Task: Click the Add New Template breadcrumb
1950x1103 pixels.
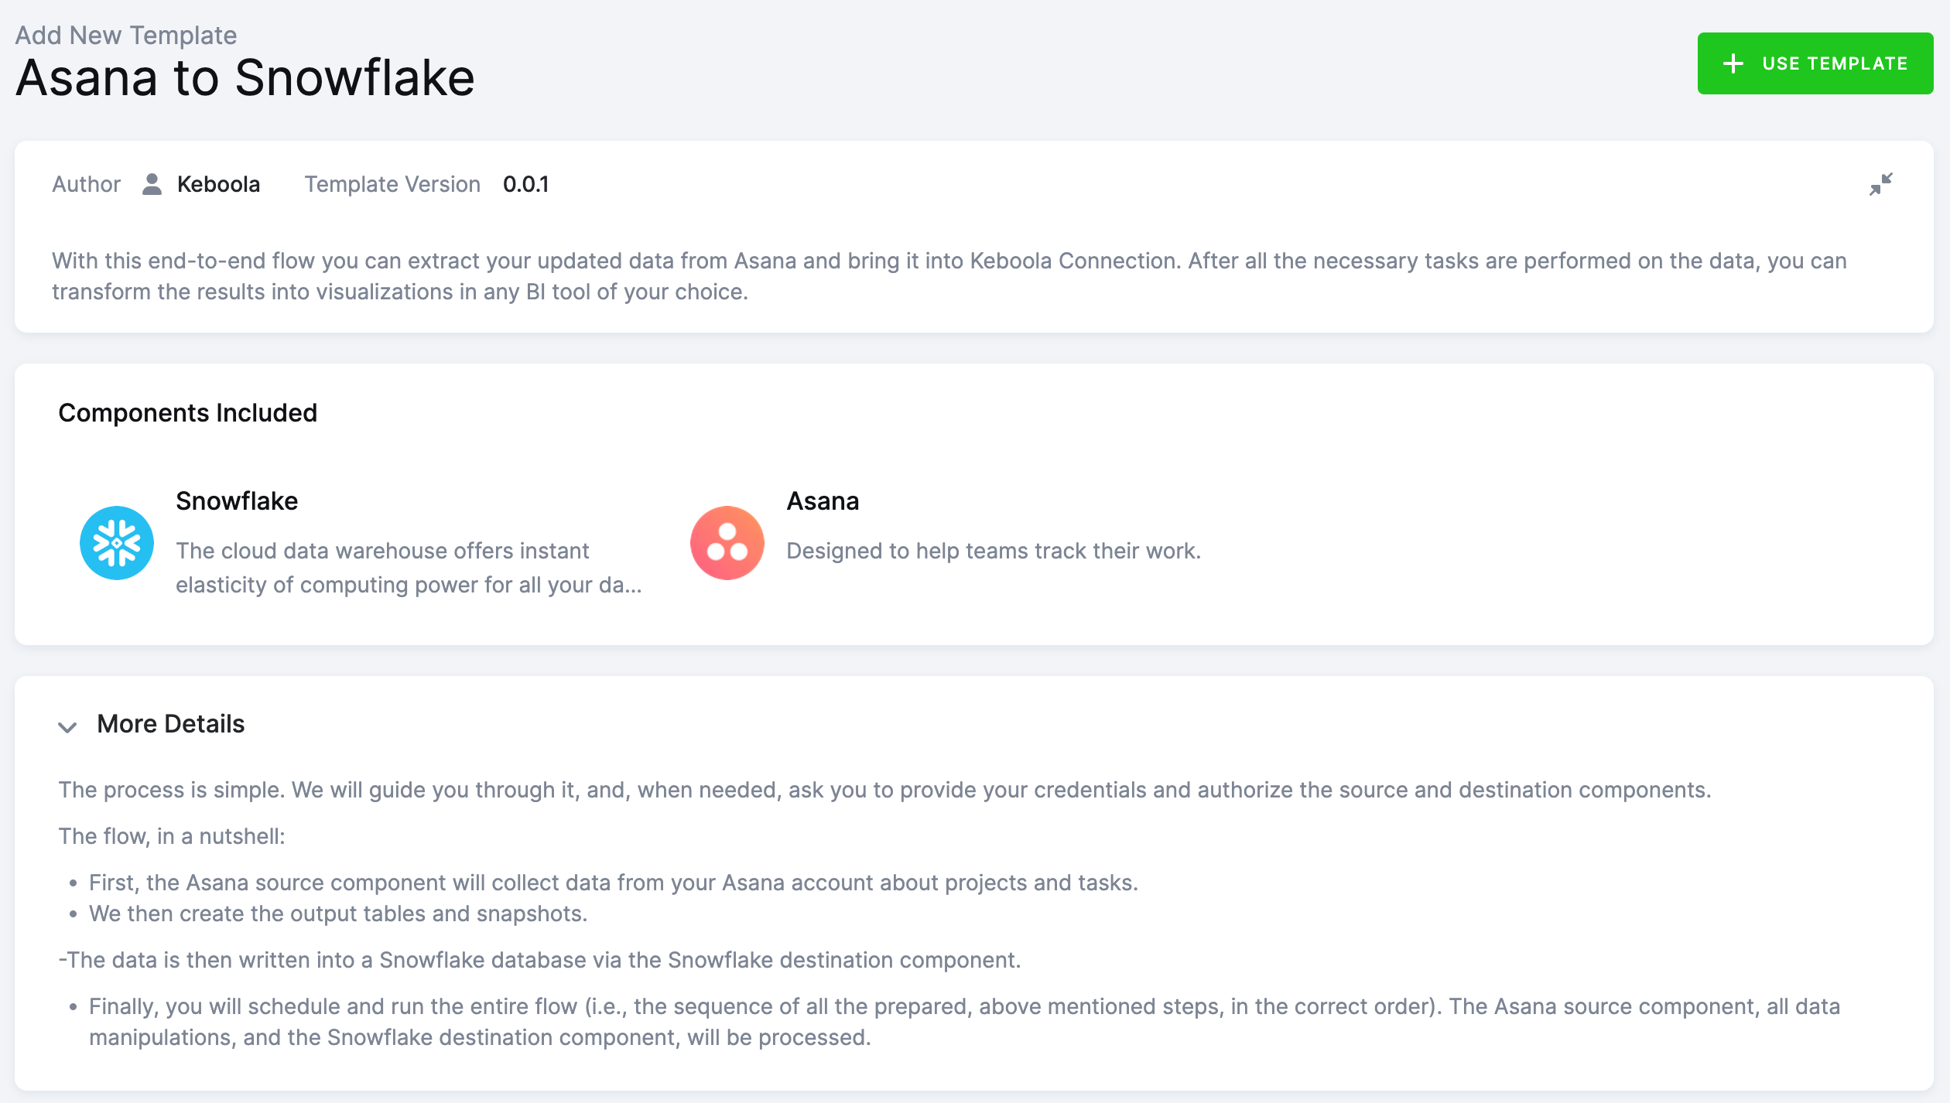Action: pos(125,36)
